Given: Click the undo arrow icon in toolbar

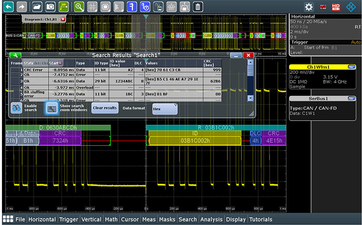Looking at the screenshot, I should click(8, 7).
